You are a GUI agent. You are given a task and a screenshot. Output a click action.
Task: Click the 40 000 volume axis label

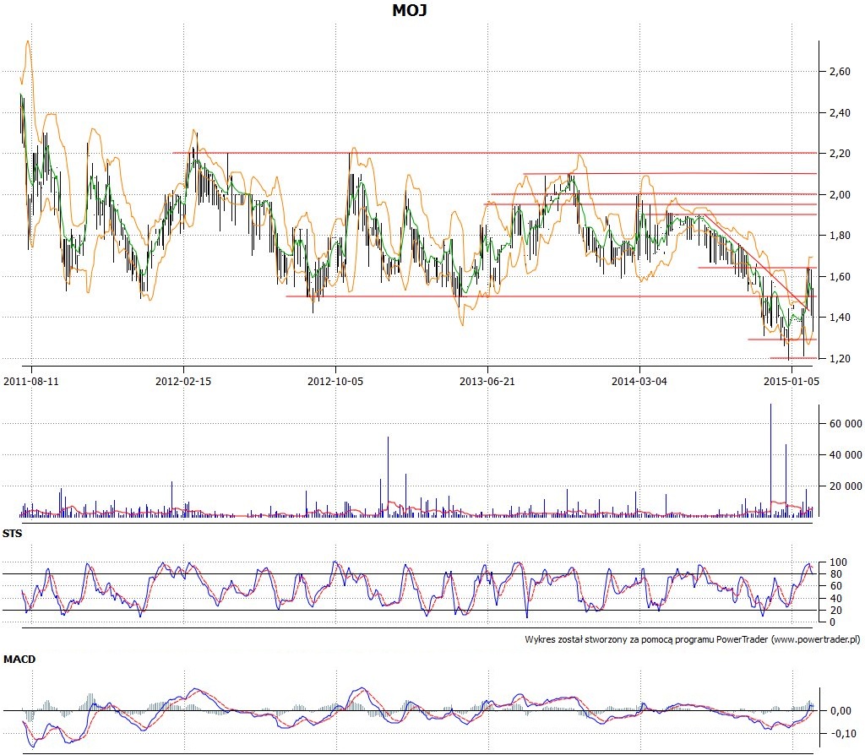pyautogui.click(x=846, y=455)
